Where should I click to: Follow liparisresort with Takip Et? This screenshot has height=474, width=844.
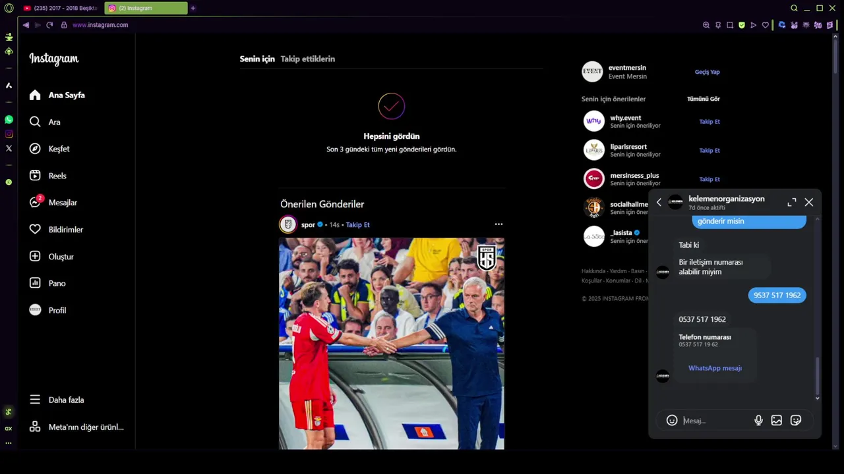709,150
